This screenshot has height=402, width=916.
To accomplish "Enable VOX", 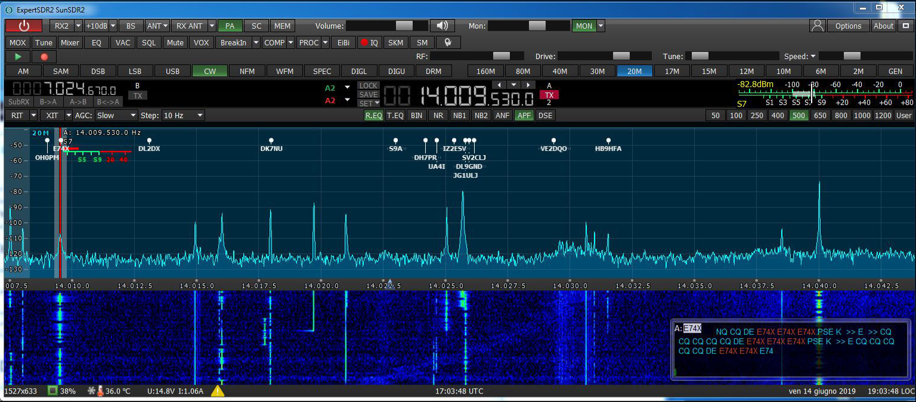I will 202,42.
